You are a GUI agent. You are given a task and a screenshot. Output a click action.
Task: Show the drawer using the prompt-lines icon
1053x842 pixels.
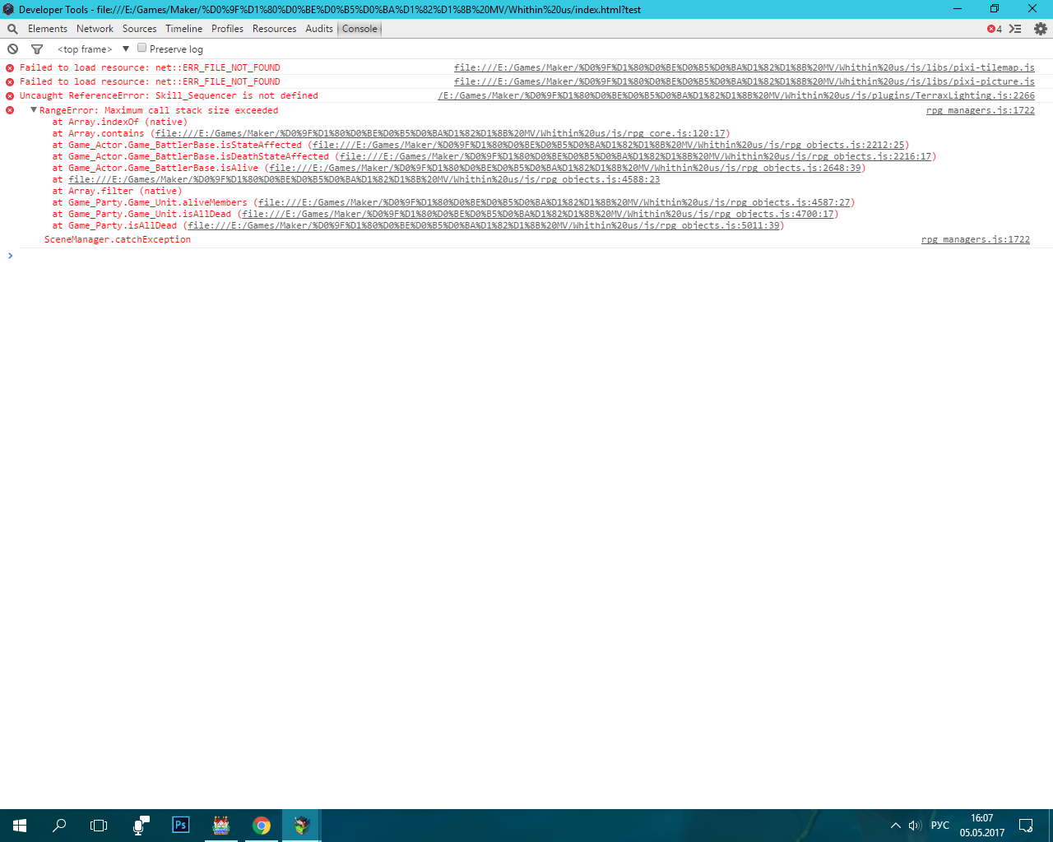[x=1016, y=29]
